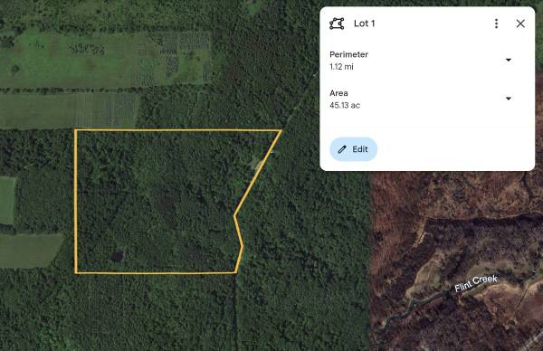This screenshot has width=543, height=351.
Task: Click the Perimeter label
Action: pos(348,54)
